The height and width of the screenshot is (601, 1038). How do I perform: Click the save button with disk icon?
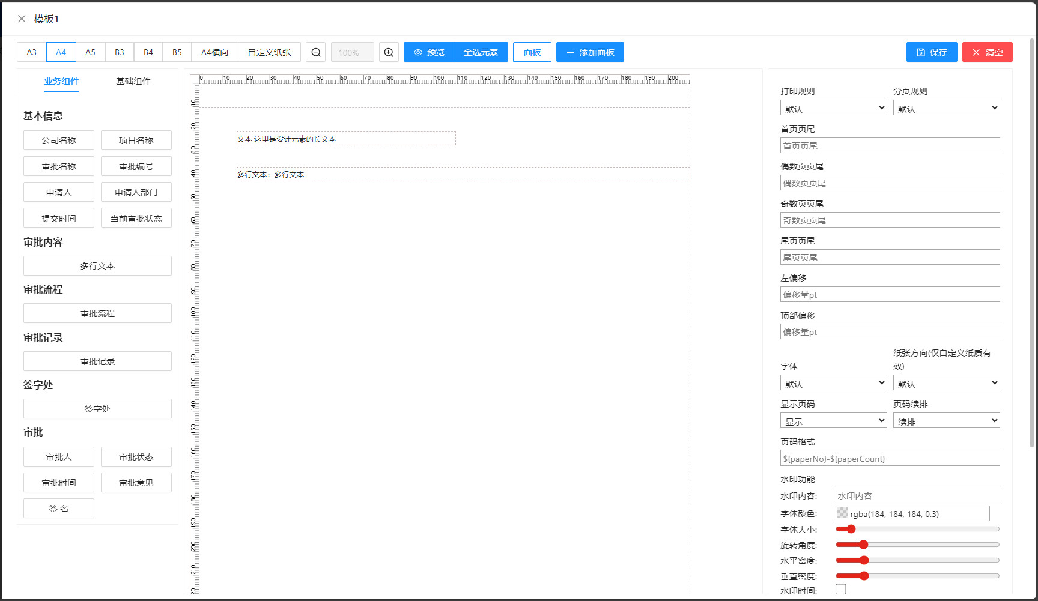[931, 52]
